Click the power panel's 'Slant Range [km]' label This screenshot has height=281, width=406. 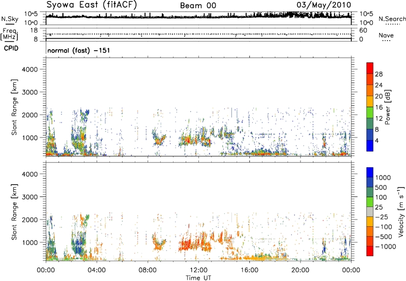point(14,107)
